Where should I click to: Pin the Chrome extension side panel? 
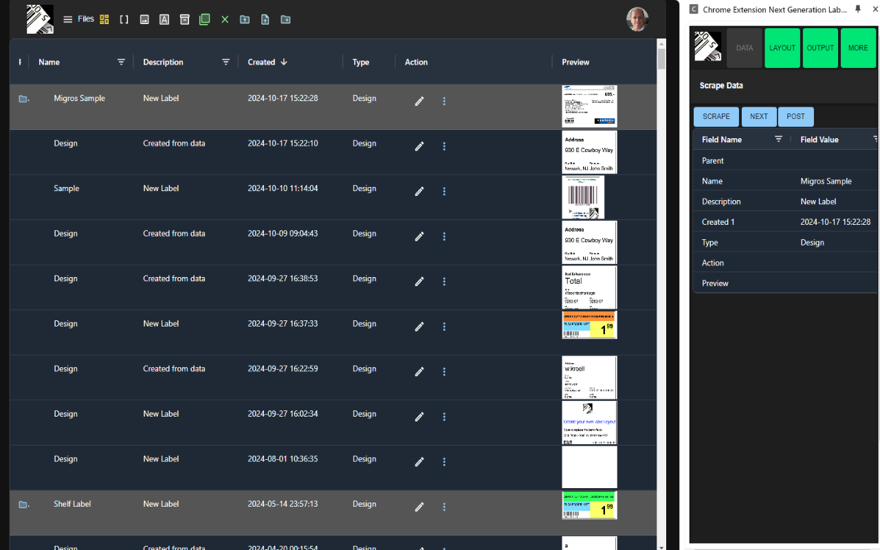tap(858, 10)
